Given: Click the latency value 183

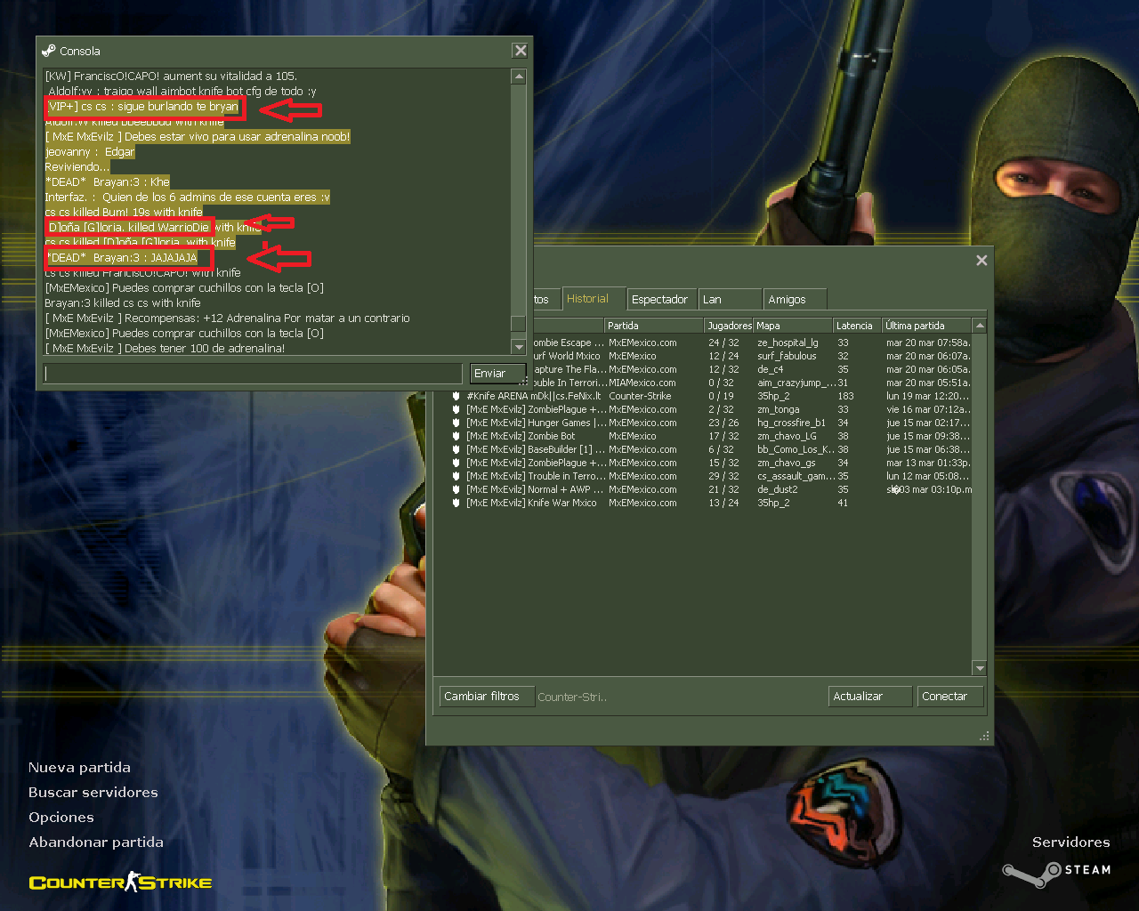Looking at the screenshot, I should coord(845,396).
